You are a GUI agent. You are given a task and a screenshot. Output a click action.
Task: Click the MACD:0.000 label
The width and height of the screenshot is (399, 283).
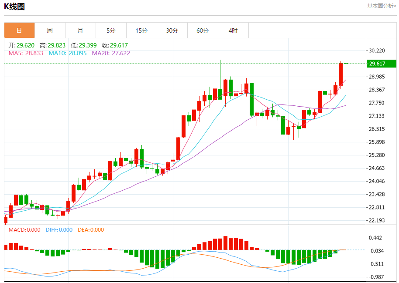24,230
